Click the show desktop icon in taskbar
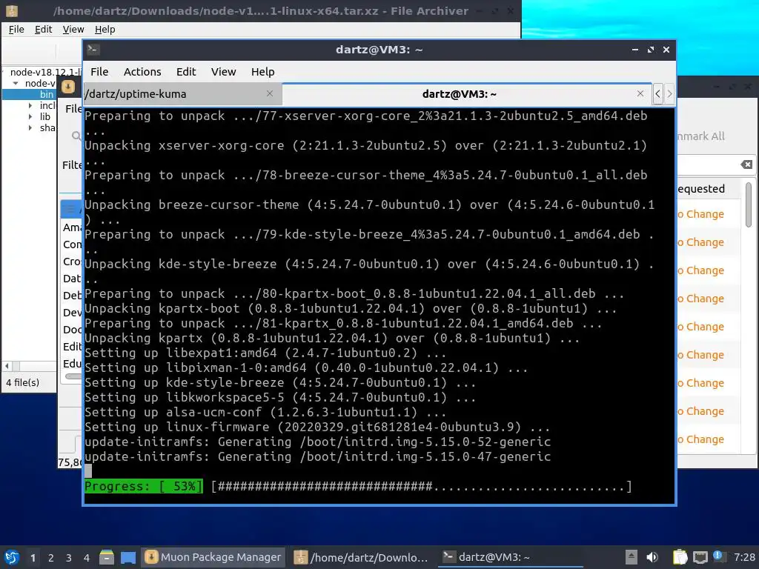 (128, 557)
